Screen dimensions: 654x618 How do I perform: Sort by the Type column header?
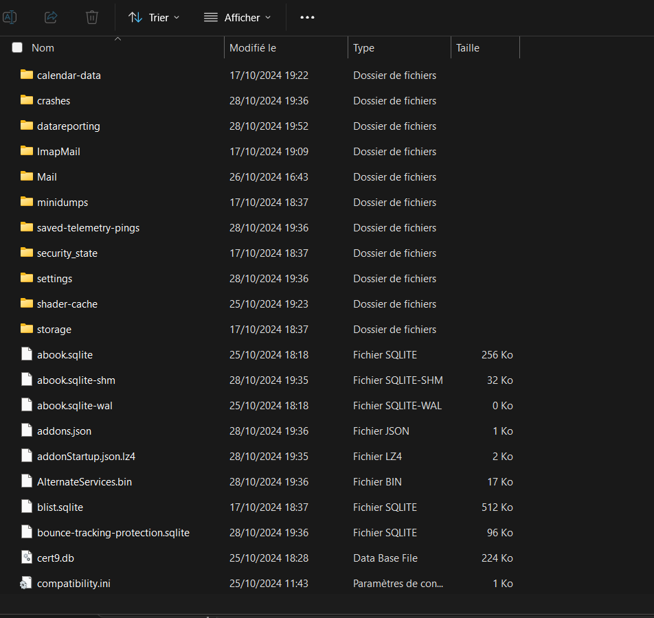coord(363,48)
